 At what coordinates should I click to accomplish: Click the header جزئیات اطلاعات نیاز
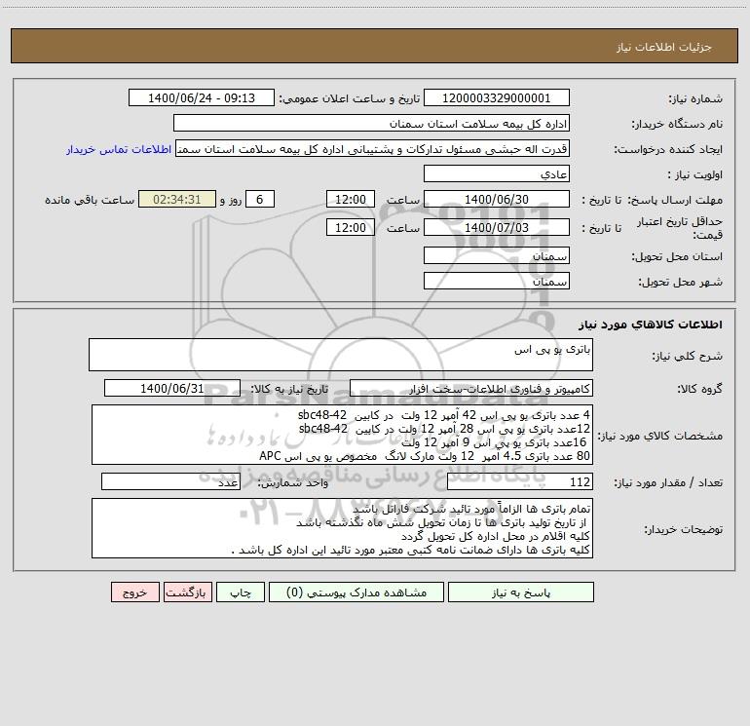[x=664, y=47]
